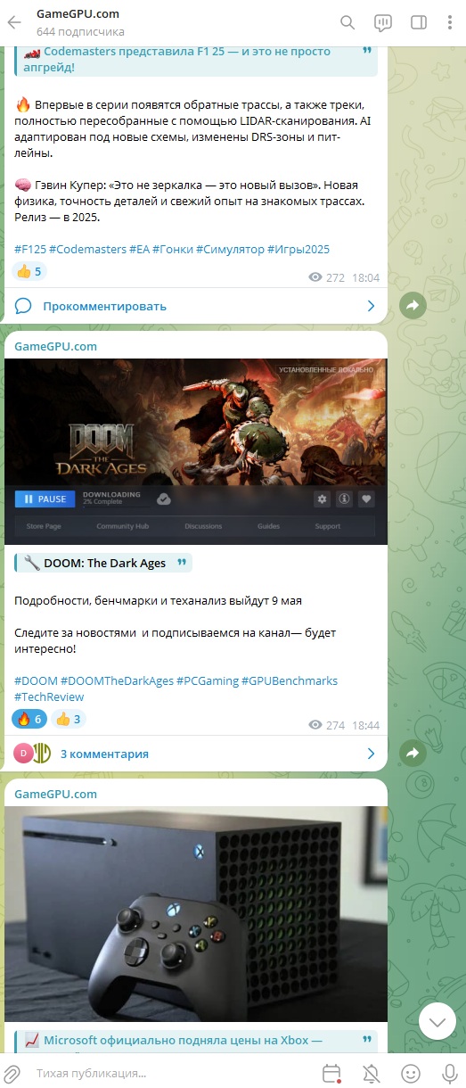Open the DOOM The Dark Ages image
The image size is (466, 1088).
point(196,451)
